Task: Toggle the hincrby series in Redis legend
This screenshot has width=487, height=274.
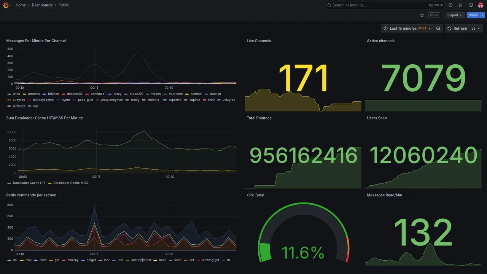Action: coord(73,260)
